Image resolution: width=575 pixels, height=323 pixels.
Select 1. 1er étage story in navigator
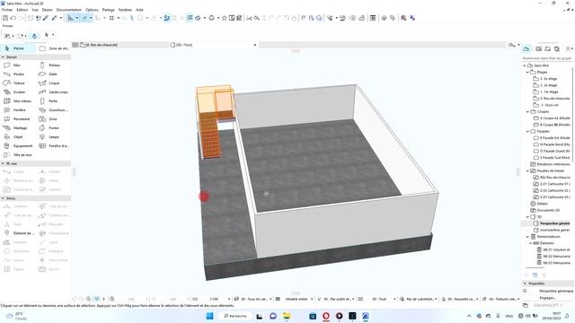(549, 92)
